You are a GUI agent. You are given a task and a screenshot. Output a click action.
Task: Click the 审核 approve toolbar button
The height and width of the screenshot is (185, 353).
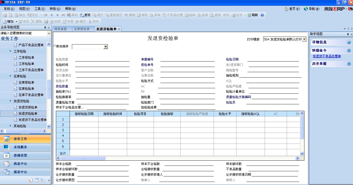tap(142, 15)
